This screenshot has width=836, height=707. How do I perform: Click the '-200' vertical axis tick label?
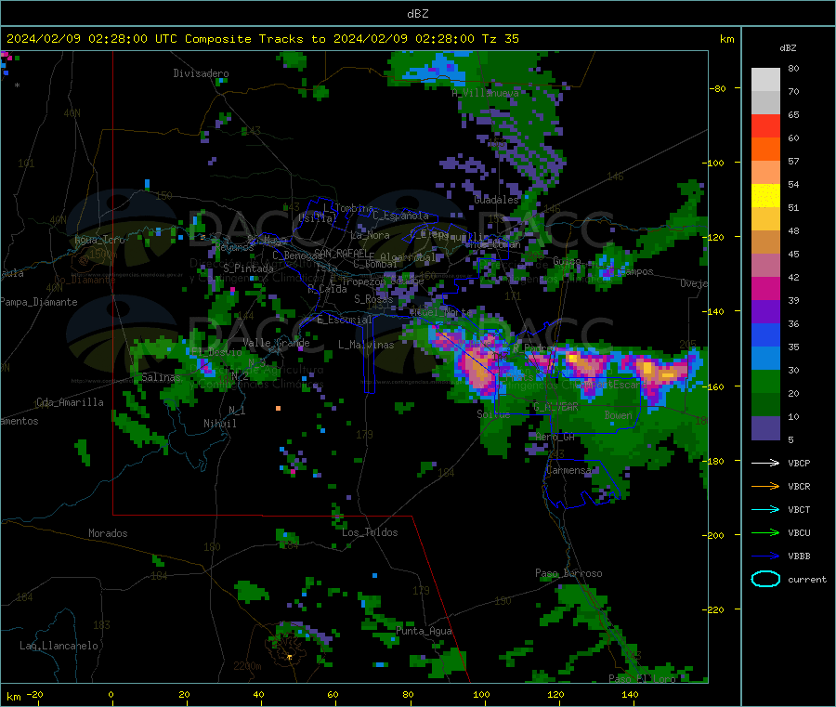click(x=712, y=535)
